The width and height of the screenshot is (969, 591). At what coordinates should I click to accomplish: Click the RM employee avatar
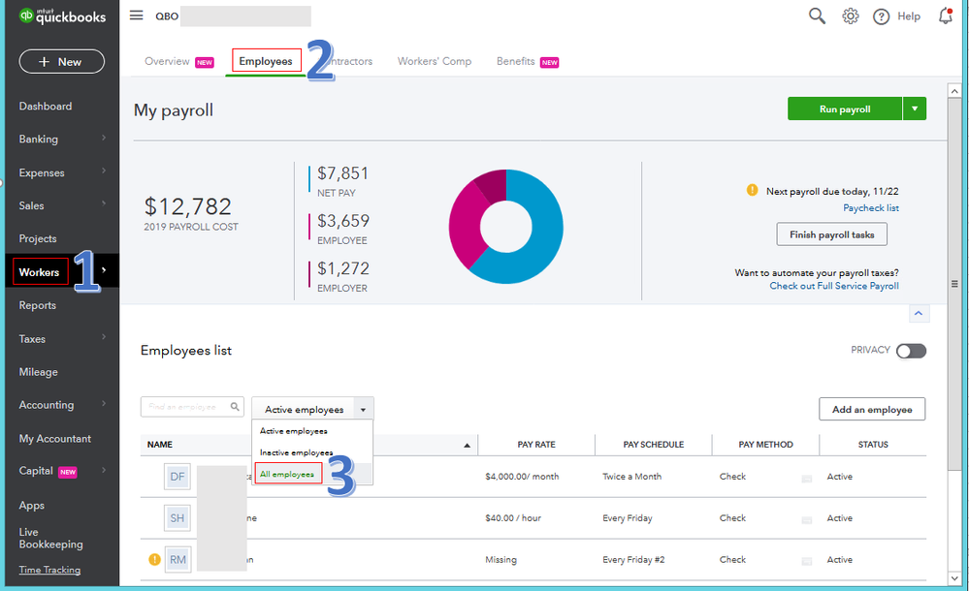178,559
